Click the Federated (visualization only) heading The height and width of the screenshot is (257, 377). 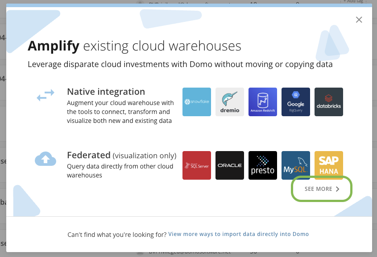pyautogui.click(x=122, y=156)
